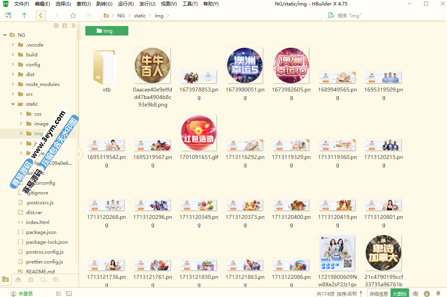Switch to large icon view (大图标)

(399, 293)
